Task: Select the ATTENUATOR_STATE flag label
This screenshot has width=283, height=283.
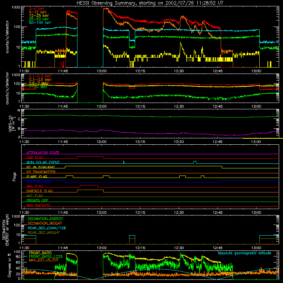Action: click(43, 153)
